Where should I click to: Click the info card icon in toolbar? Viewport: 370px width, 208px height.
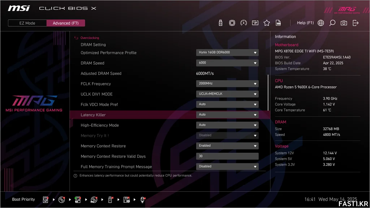coord(255,23)
